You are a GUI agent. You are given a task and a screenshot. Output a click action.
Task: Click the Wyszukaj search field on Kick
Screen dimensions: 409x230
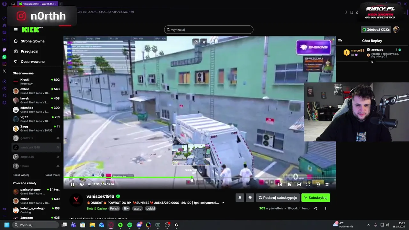point(209,30)
